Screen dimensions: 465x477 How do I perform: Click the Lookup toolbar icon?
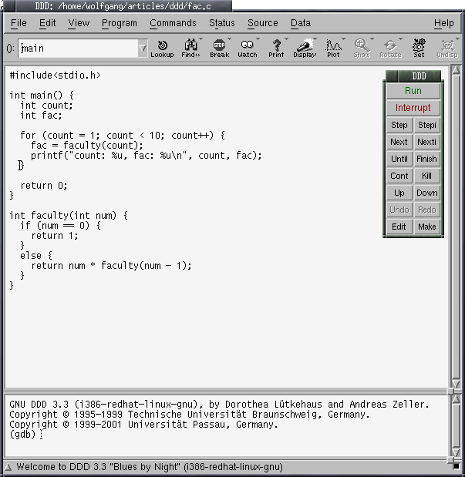(x=162, y=49)
